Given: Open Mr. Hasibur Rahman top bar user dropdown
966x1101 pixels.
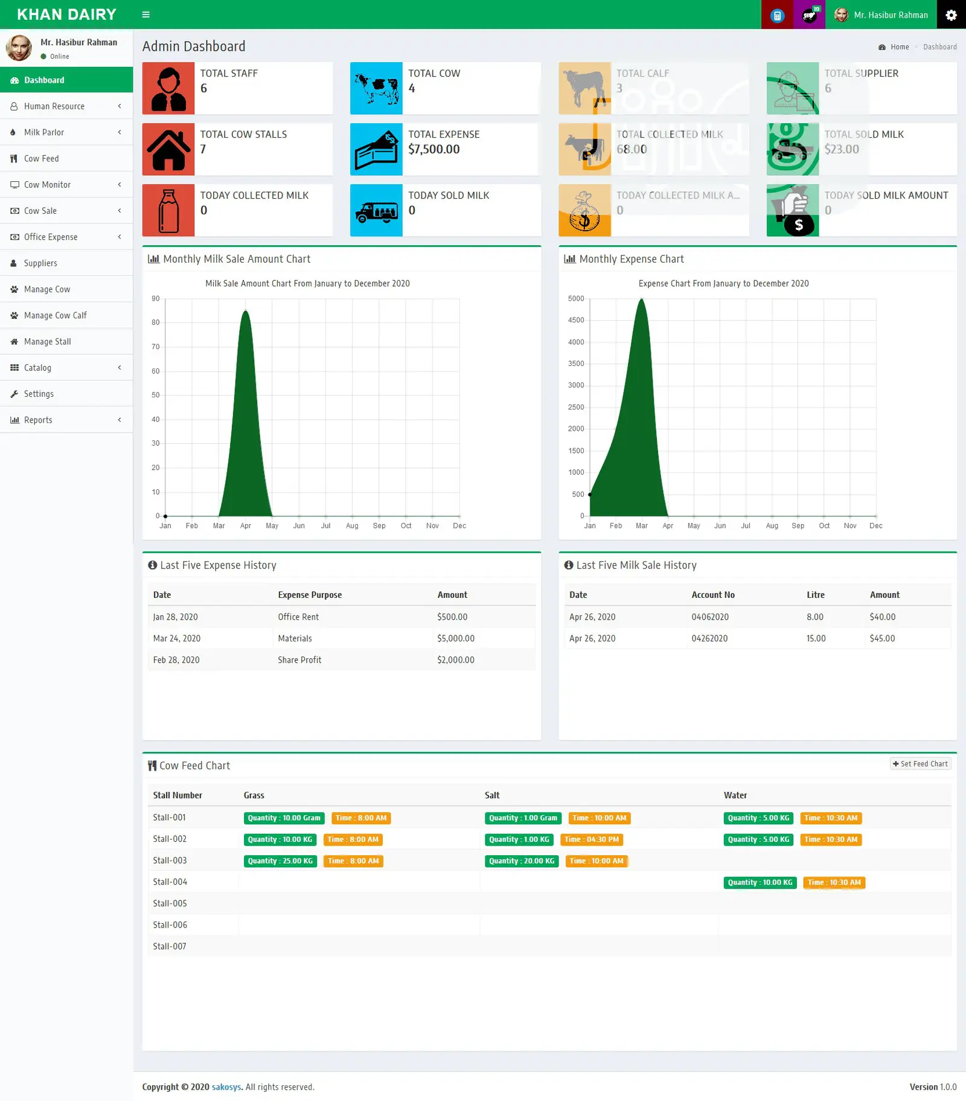Looking at the screenshot, I should pyautogui.click(x=881, y=15).
